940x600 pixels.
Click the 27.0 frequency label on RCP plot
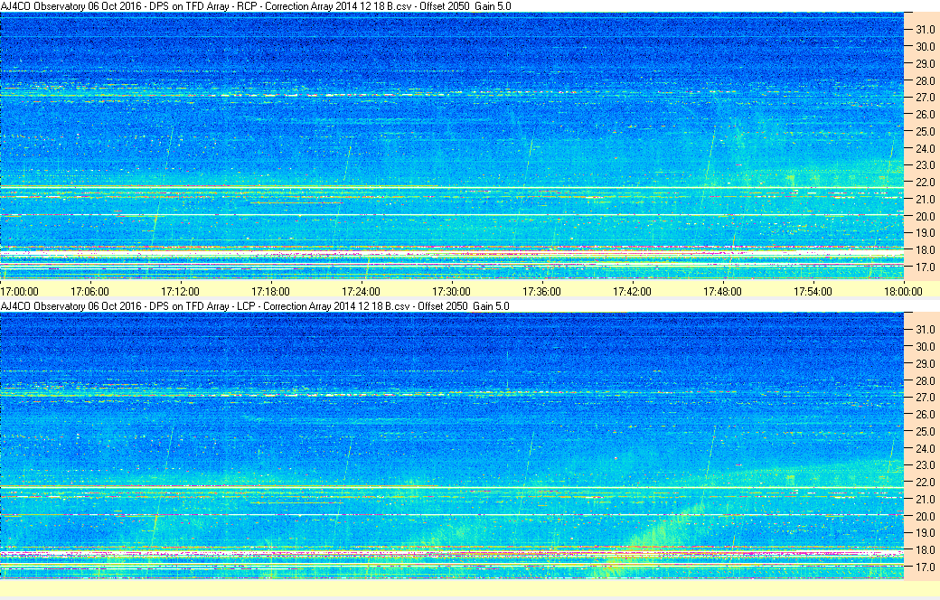pos(925,97)
